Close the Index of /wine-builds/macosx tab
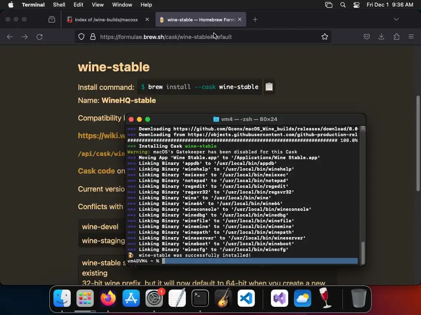This screenshot has width=421, height=315. [x=147, y=19]
